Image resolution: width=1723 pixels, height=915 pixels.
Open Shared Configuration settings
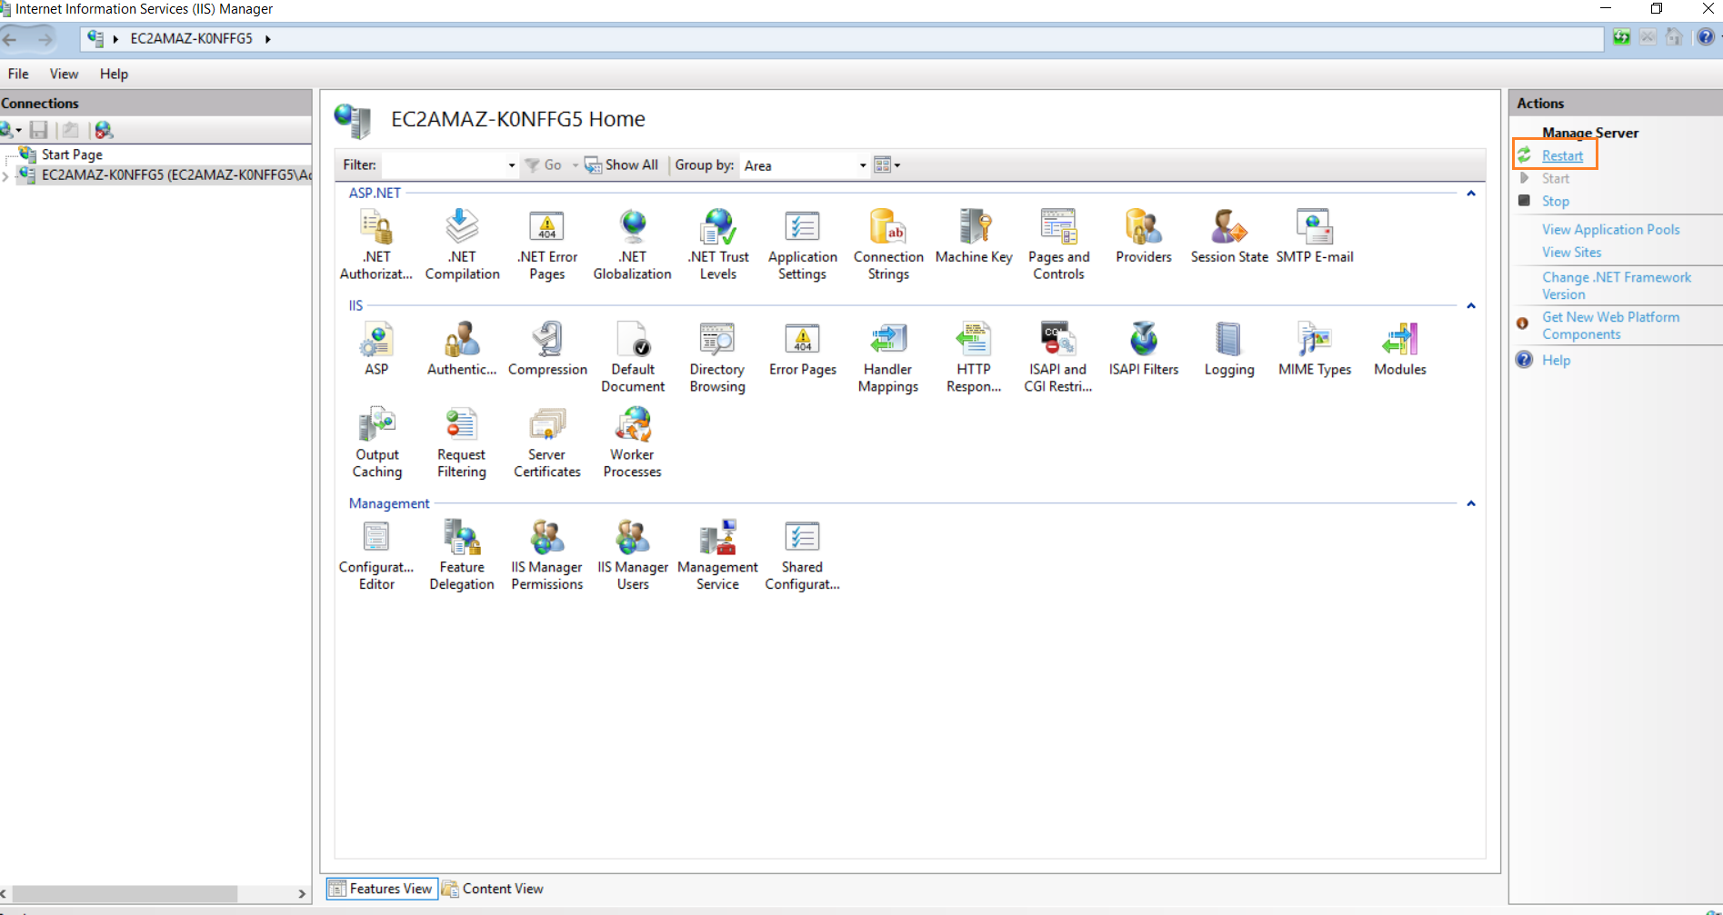click(801, 545)
